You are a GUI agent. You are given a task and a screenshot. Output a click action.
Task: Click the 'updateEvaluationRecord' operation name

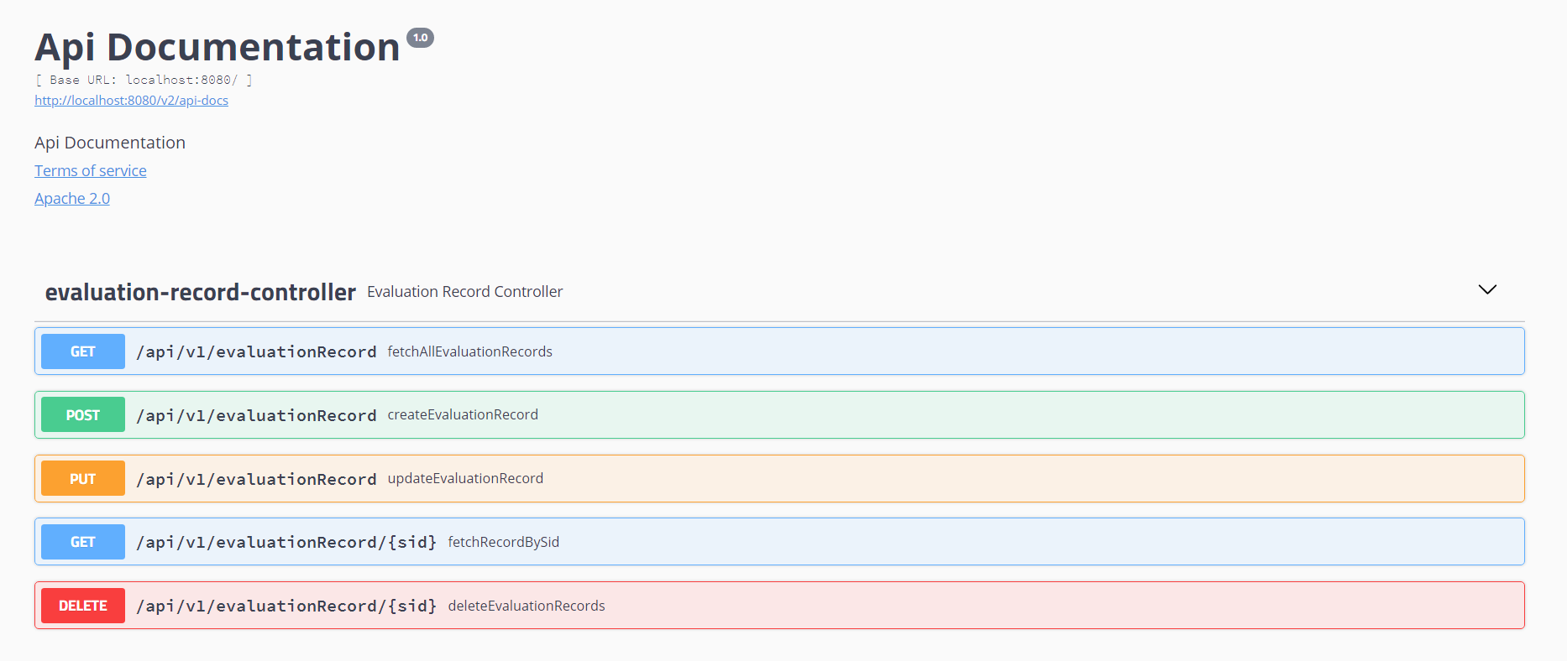[465, 478]
